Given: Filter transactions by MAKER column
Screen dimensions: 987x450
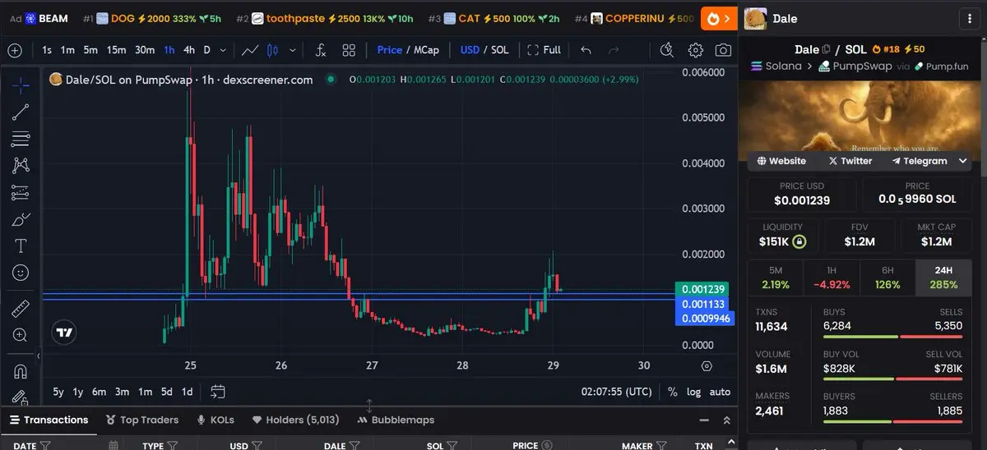Looking at the screenshot, I should [x=662, y=446].
